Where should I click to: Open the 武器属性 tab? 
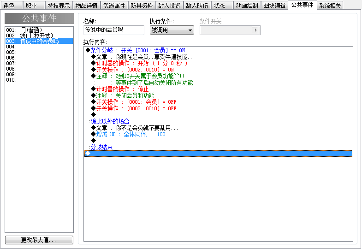114,6
